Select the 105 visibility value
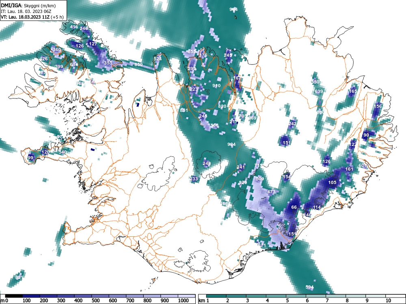The height and width of the screenshot is (304, 406). [x=332, y=182]
